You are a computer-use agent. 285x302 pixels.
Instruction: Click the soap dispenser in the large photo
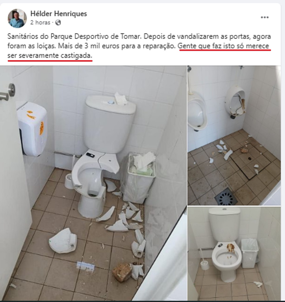[x=32, y=129]
